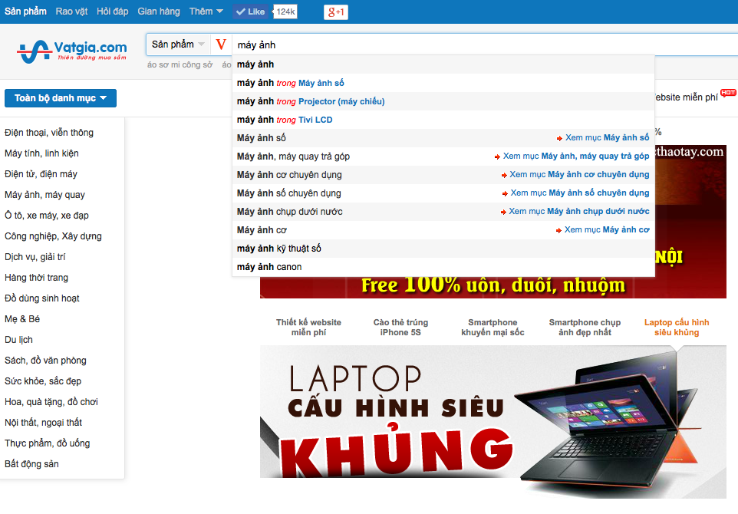The image size is (738, 514).
Task: Select the máy ảnh canon suggestion
Action: [x=269, y=267]
